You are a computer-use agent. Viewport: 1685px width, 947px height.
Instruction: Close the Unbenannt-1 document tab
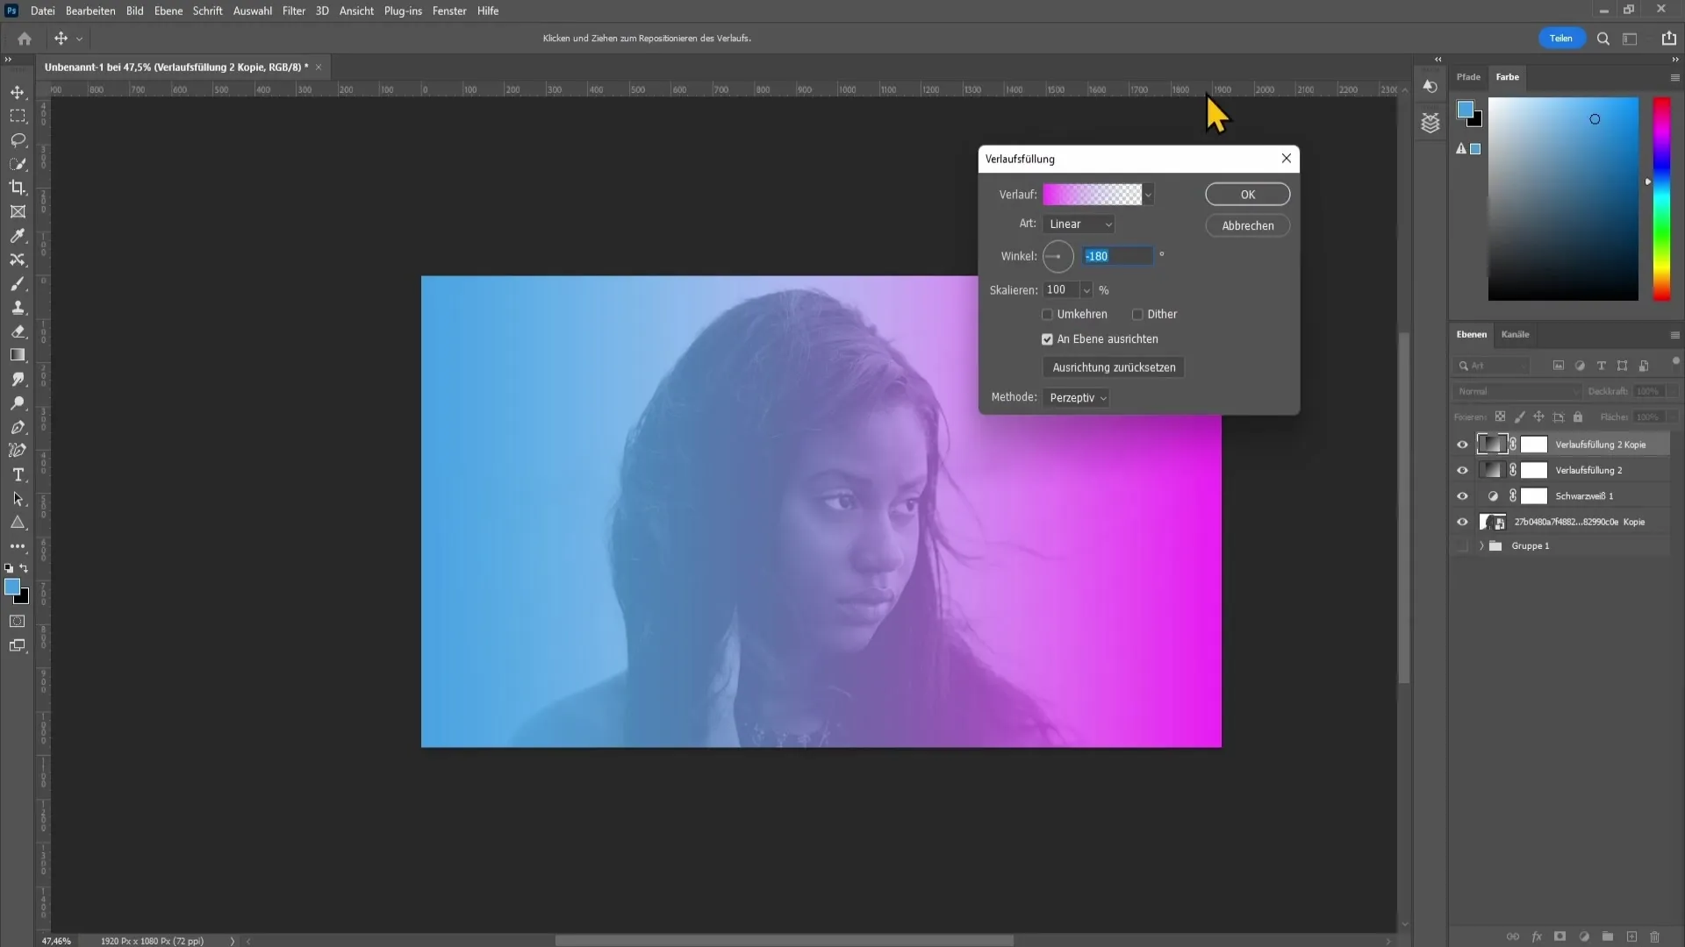pos(319,67)
